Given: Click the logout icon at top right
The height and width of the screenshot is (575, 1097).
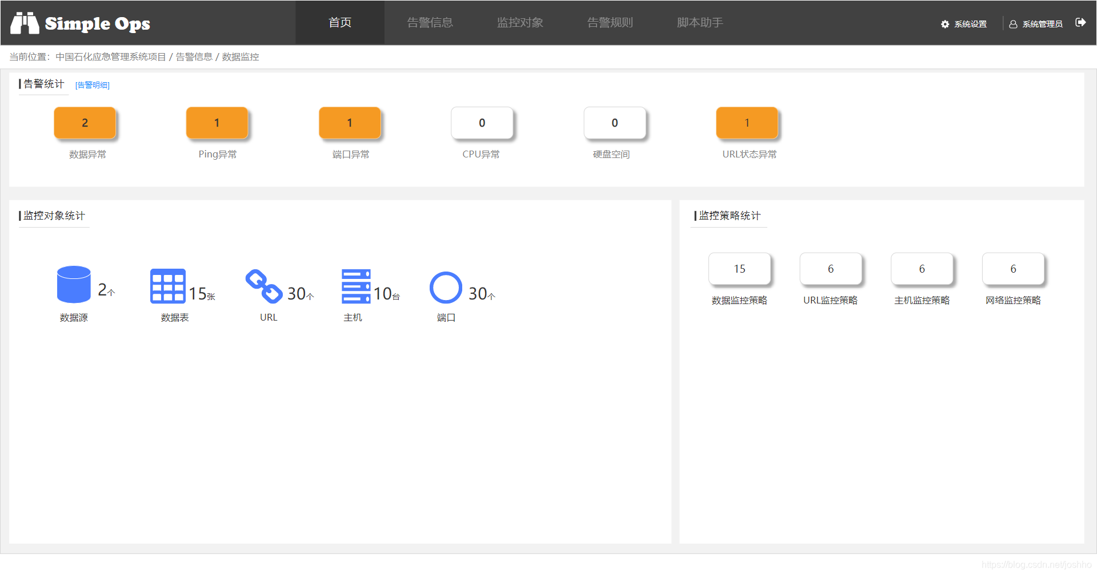Looking at the screenshot, I should tap(1082, 23).
